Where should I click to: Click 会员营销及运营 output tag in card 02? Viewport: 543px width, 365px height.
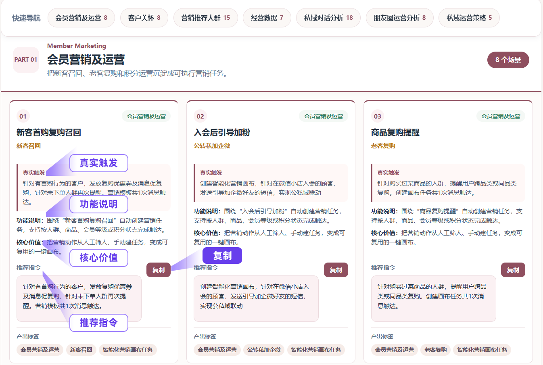click(x=217, y=350)
